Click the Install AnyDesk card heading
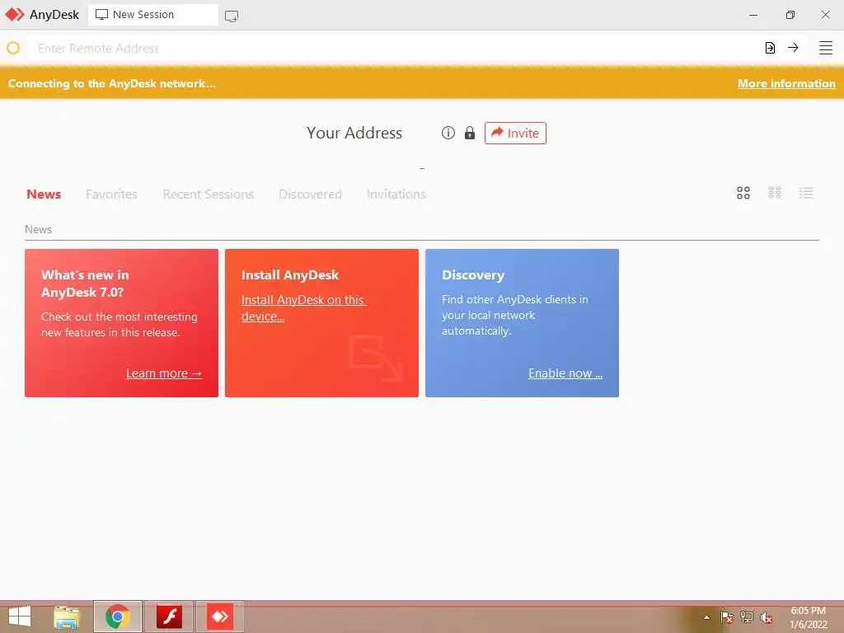 point(290,275)
